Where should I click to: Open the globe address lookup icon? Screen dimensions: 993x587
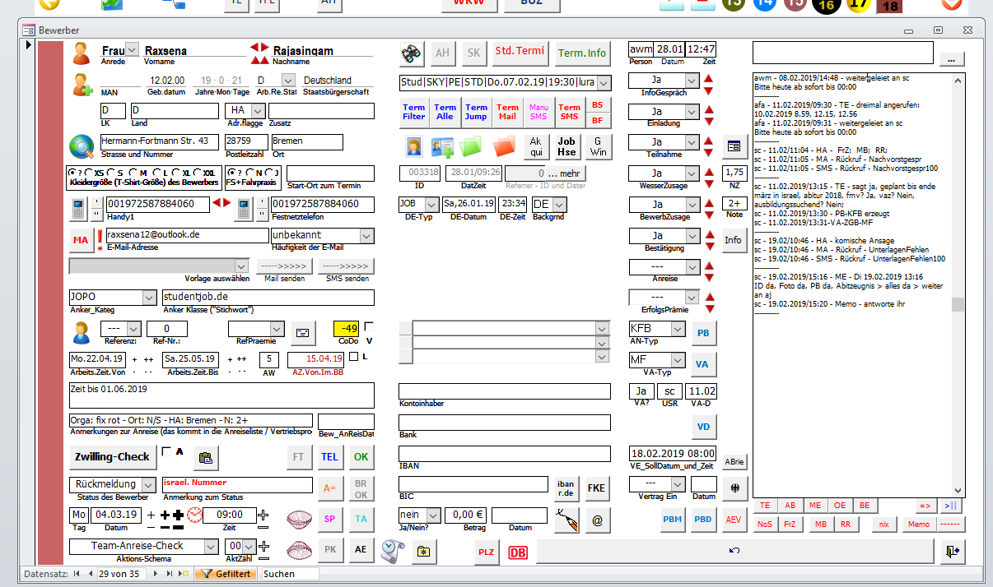click(x=82, y=146)
